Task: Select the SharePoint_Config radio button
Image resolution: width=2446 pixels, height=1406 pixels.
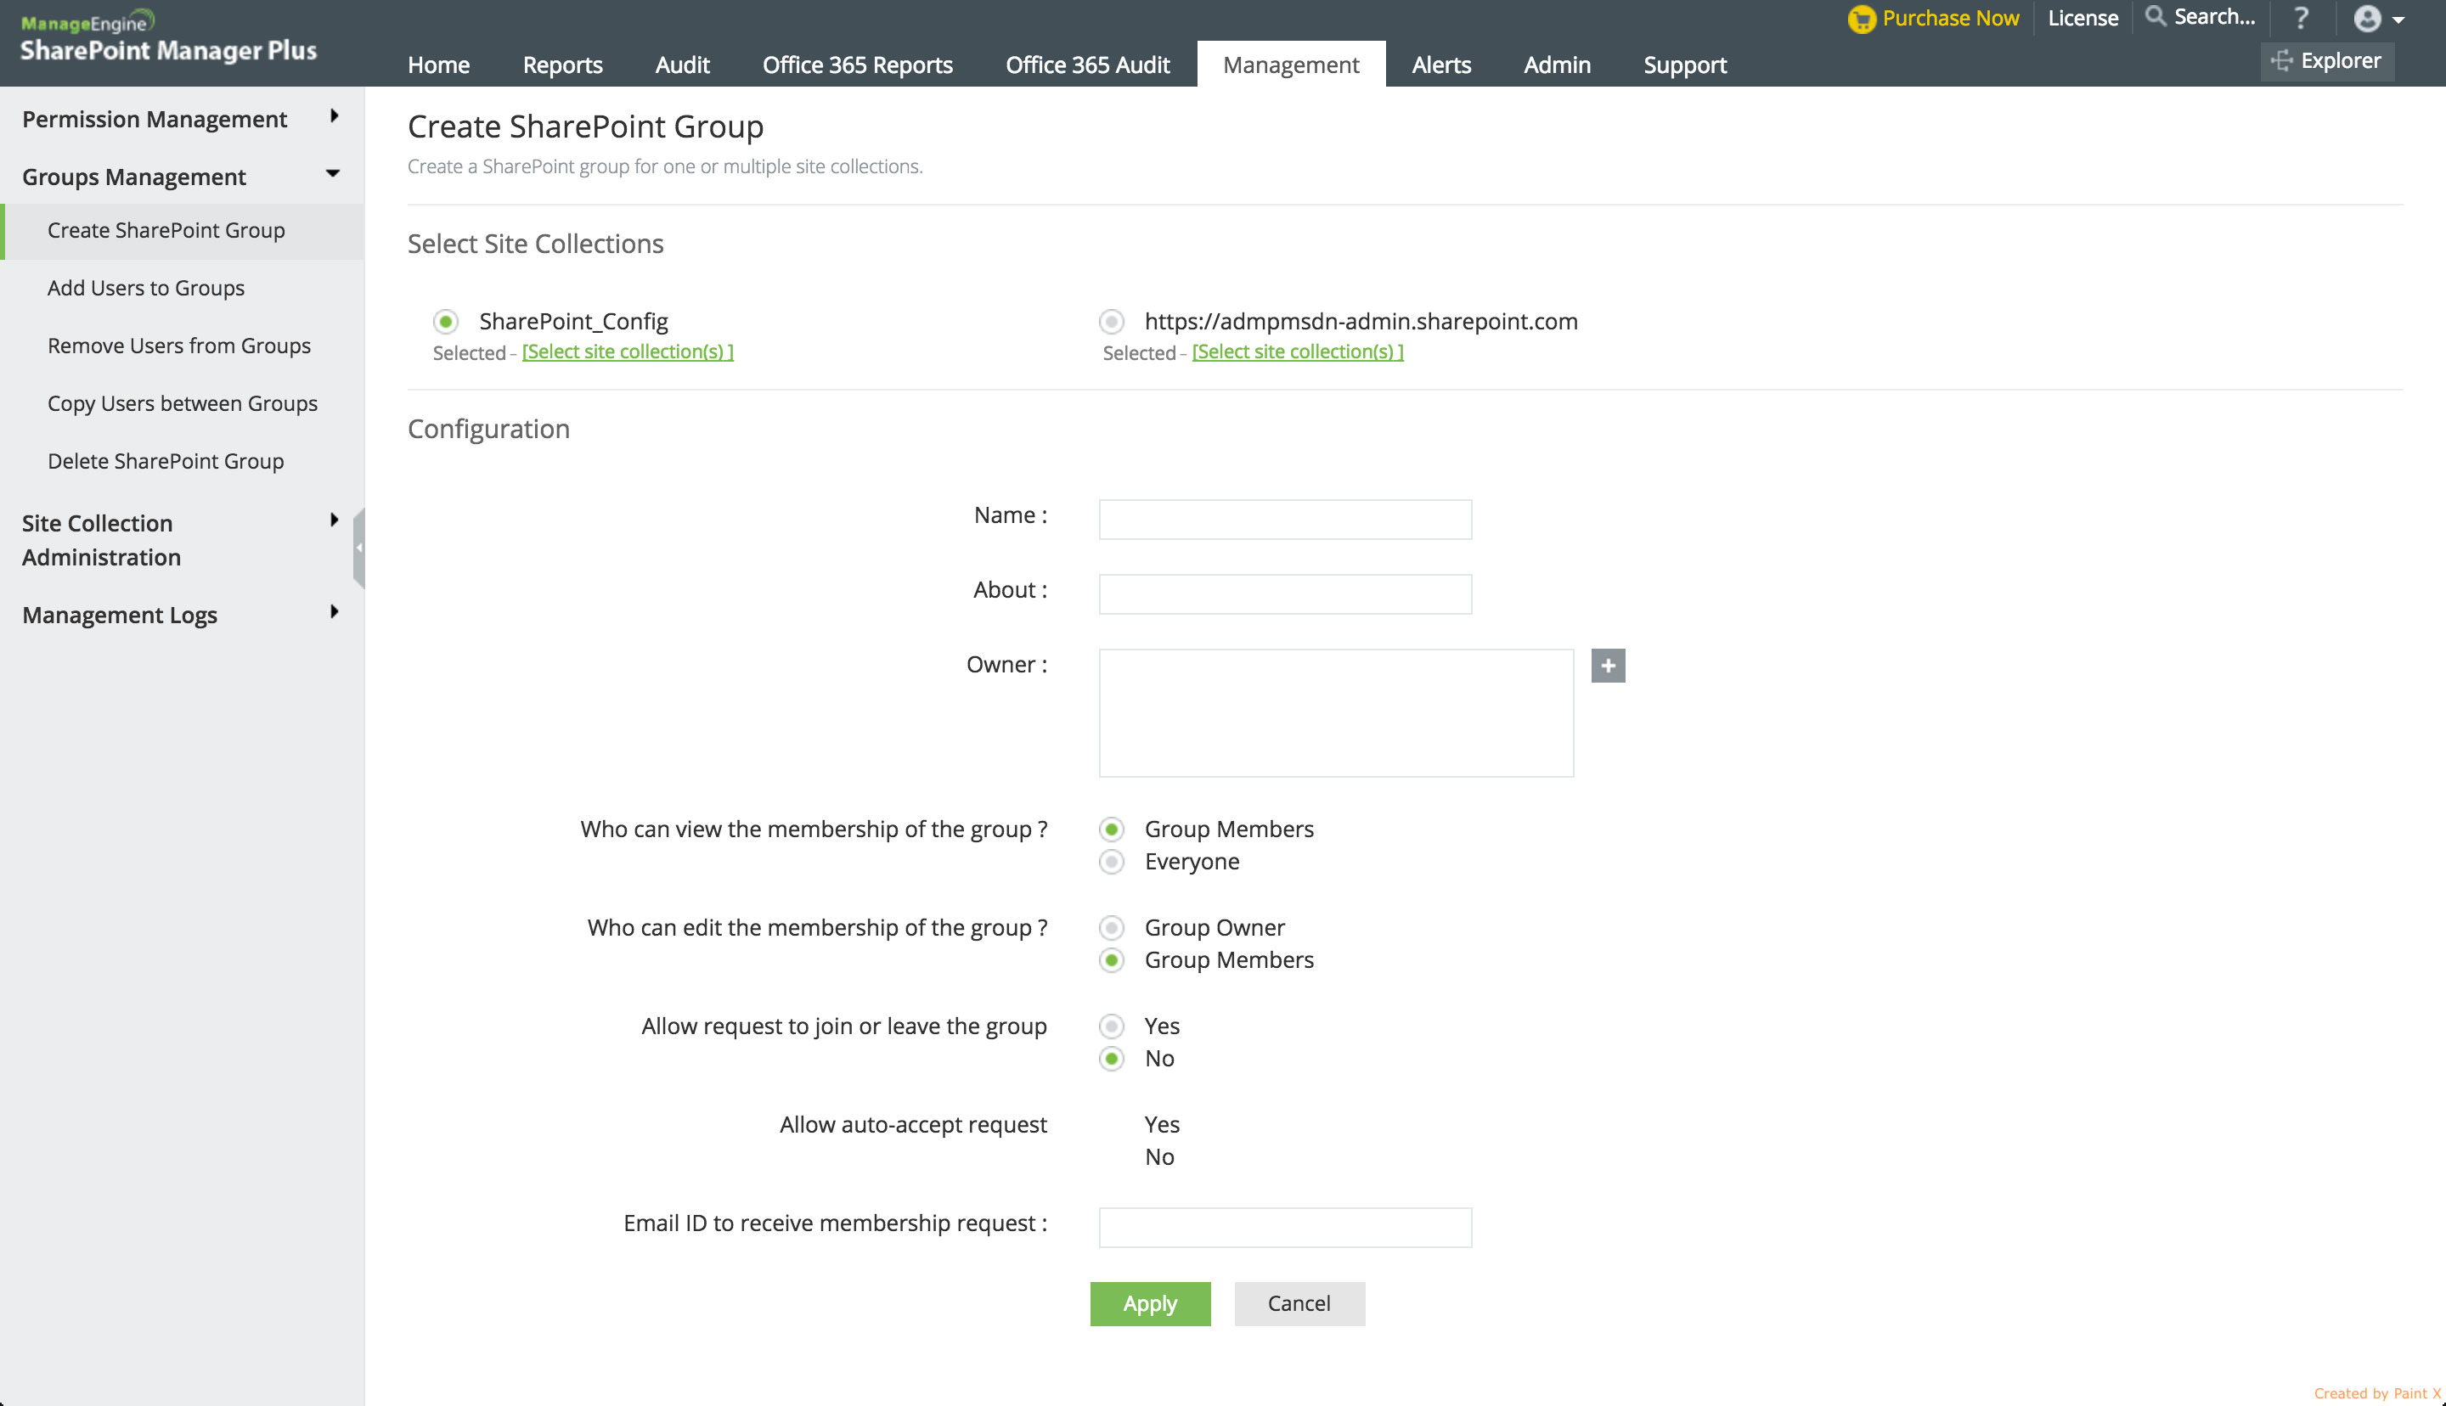Action: [x=445, y=322]
